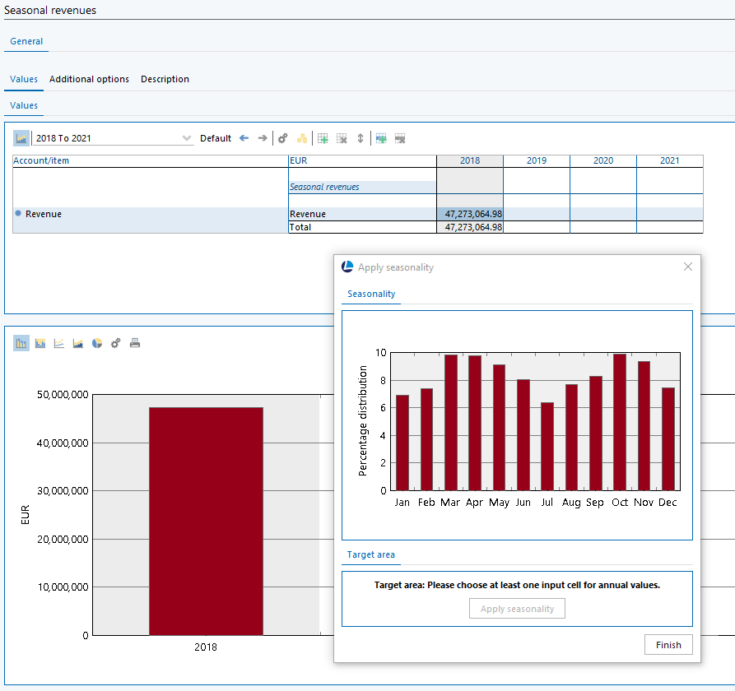Switch to the stacked bar chart icon
This screenshot has height=691, width=735.
[40, 343]
